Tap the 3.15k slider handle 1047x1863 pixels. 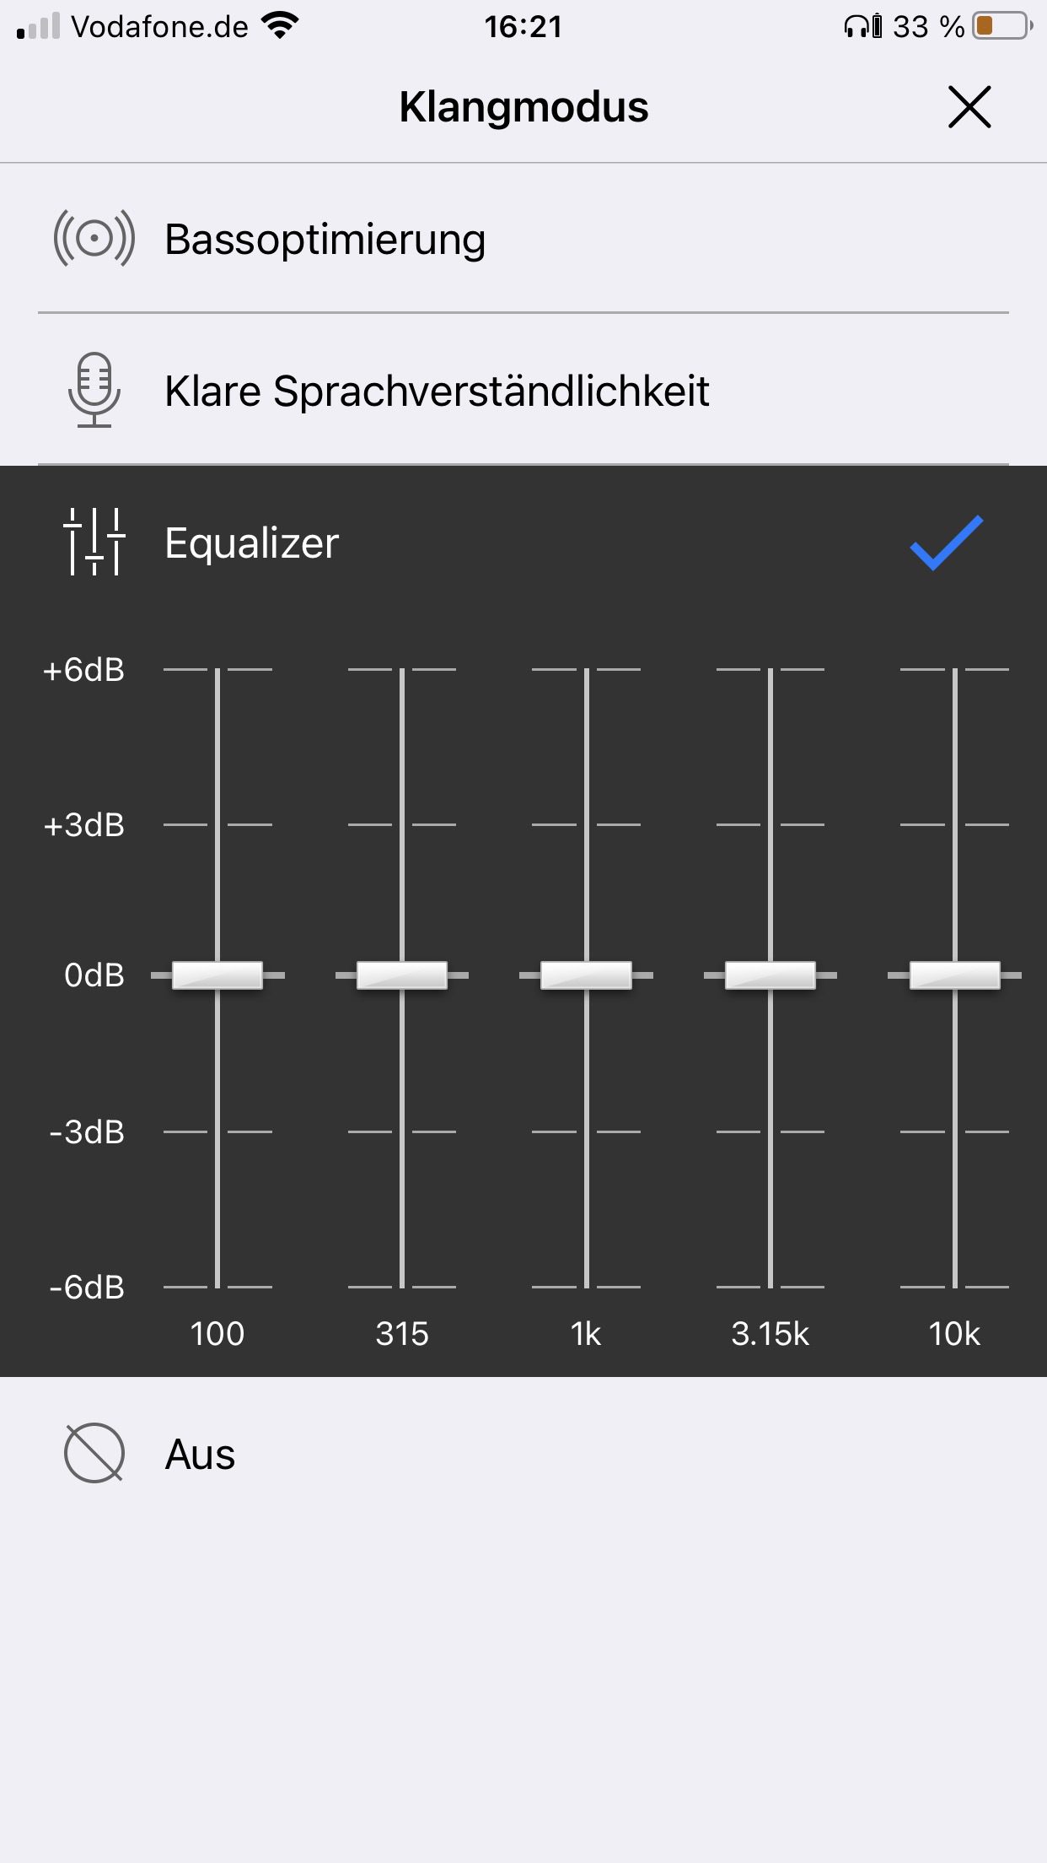(770, 975)
